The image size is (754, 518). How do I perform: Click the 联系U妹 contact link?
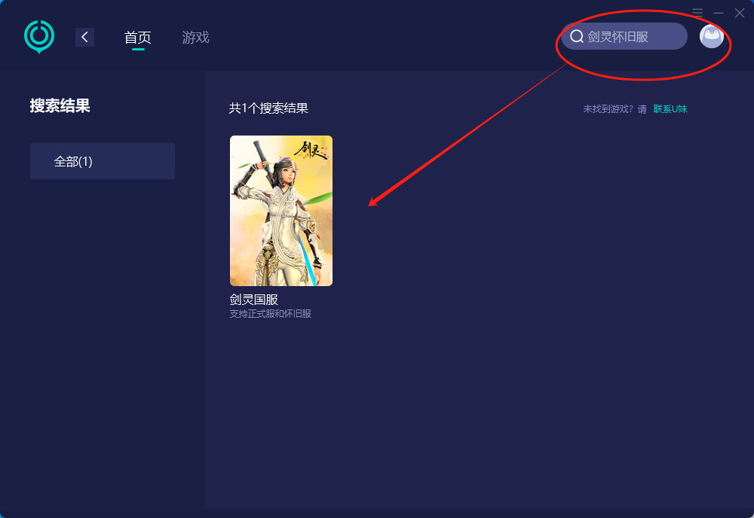670,109
